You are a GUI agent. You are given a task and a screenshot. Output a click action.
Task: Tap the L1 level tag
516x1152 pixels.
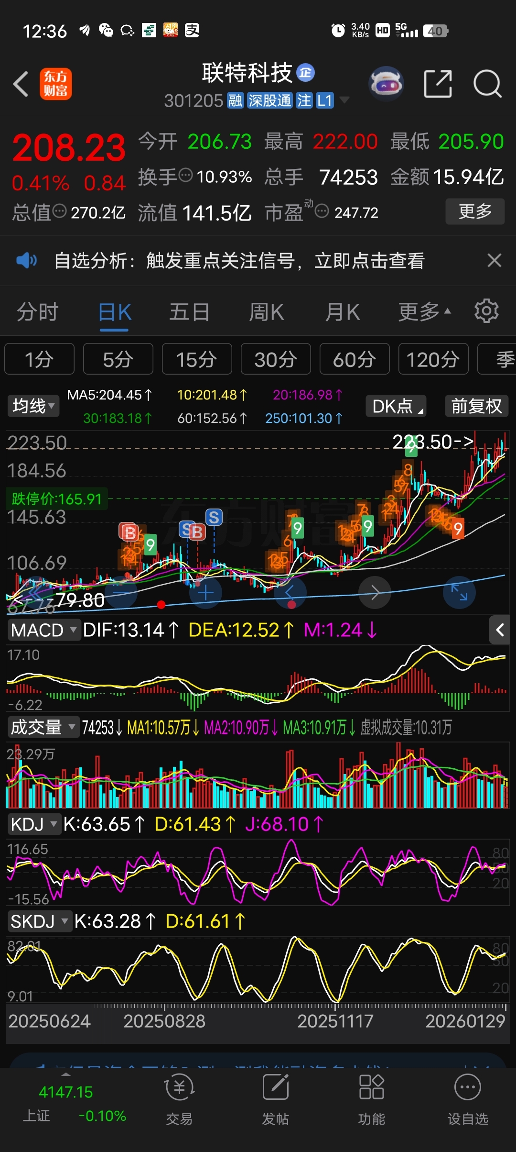pos(324,100)
